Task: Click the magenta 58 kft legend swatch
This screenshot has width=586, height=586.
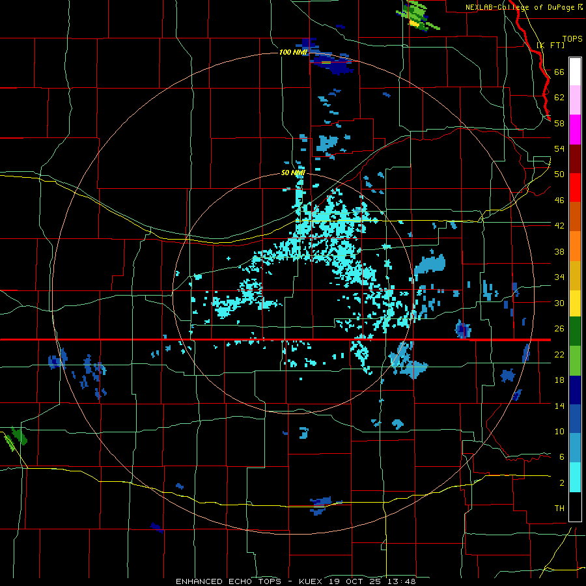Action: (575, 130)
